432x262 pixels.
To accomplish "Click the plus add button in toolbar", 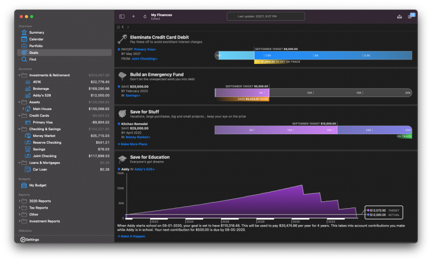I will pyautogui.click(x=133, y=16).
